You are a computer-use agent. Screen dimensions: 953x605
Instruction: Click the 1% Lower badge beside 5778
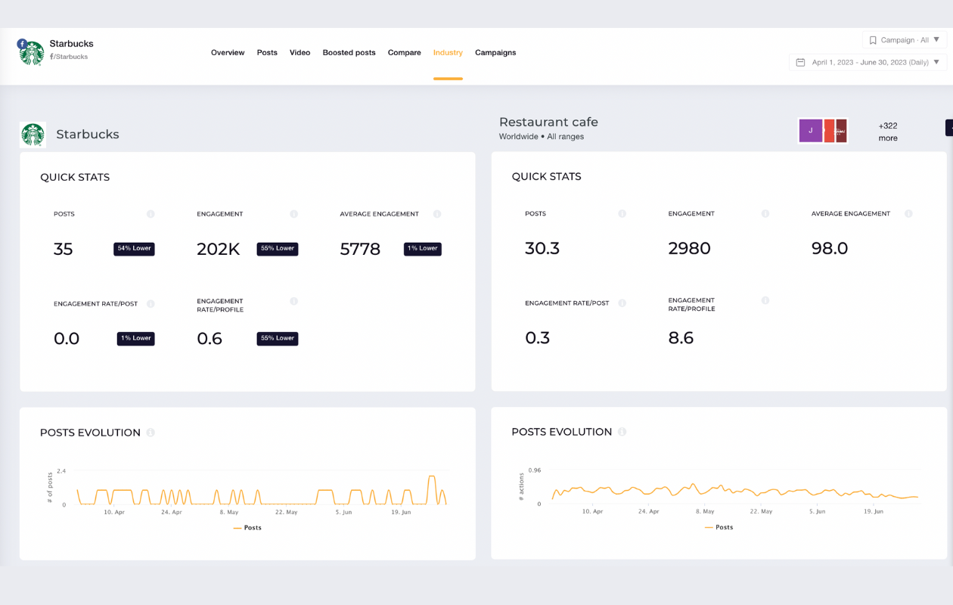pyautogui.click(x=422, y=249)
